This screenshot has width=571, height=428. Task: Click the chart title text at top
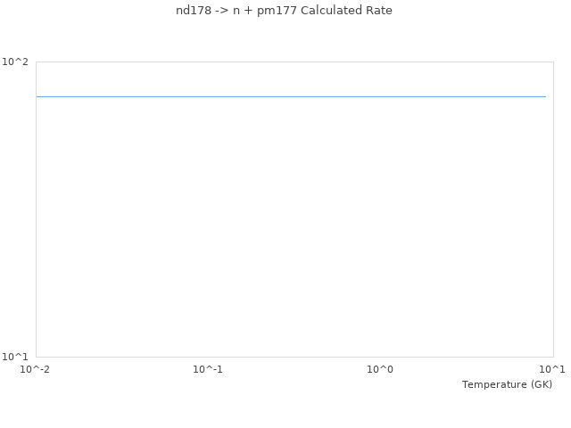[284, 11]
